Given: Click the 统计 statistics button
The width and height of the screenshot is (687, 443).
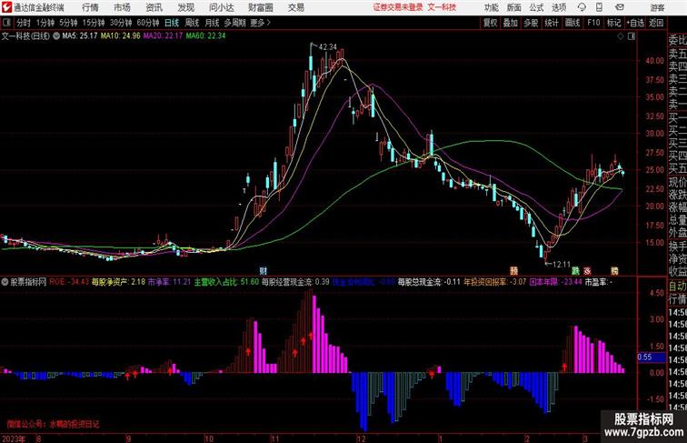Looking at the screenshot, I should pyautogui.click(x=552, y=23).
